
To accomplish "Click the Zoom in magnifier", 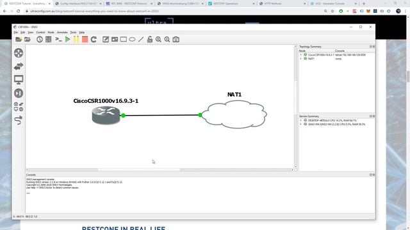I will 158,40.
